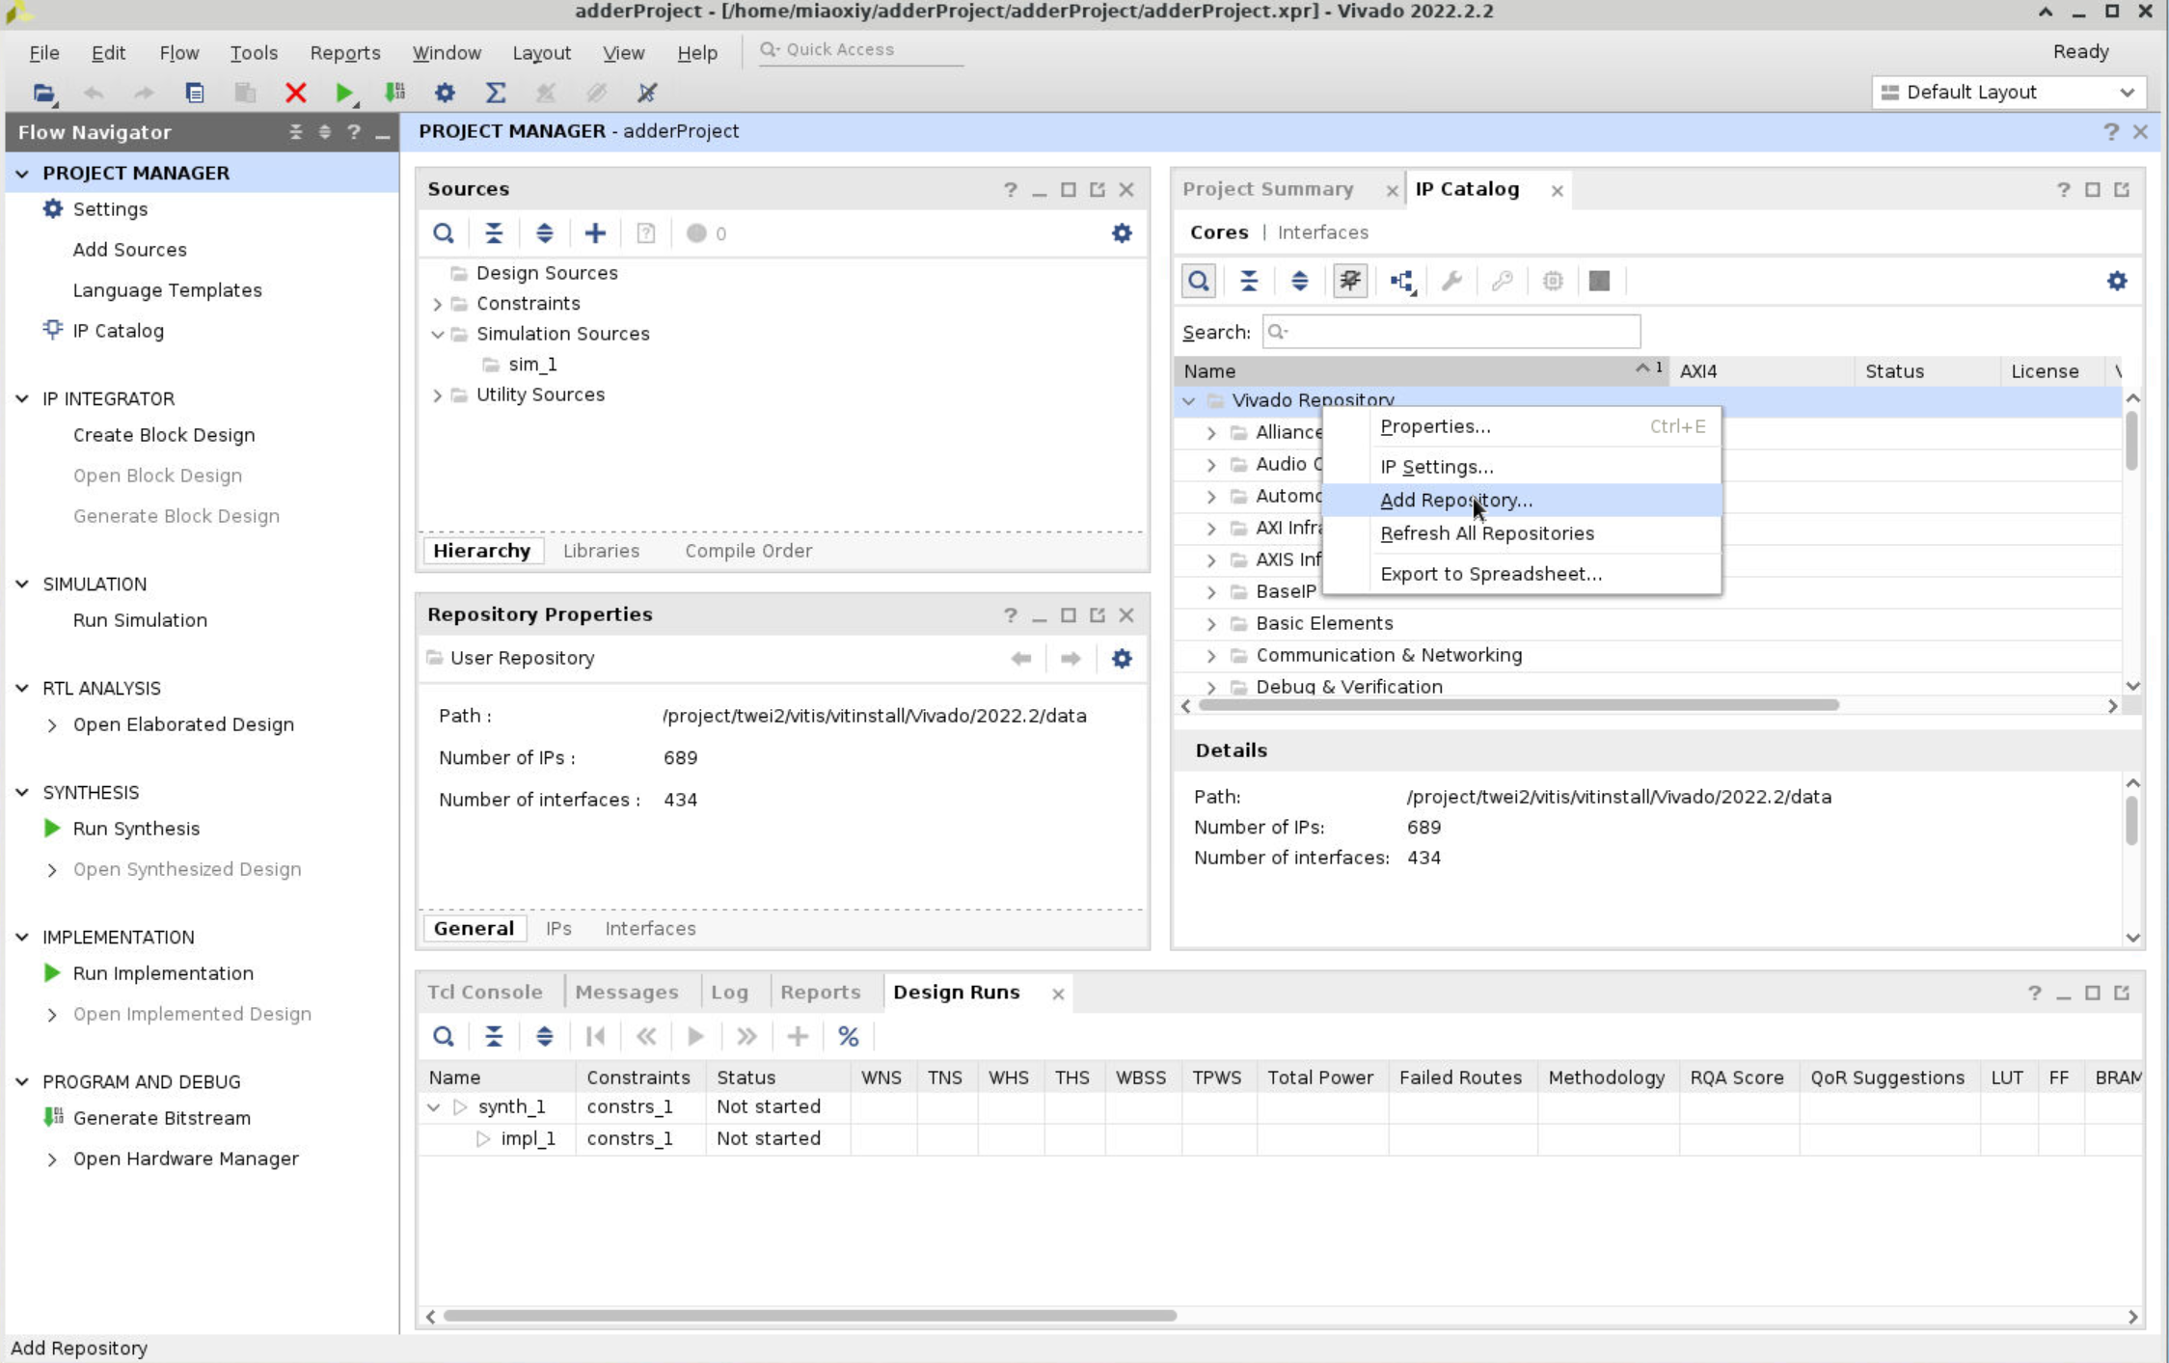Click the Copy document toolbar icon
This screenshot has height=1363, width=2169.
[195, 94]
